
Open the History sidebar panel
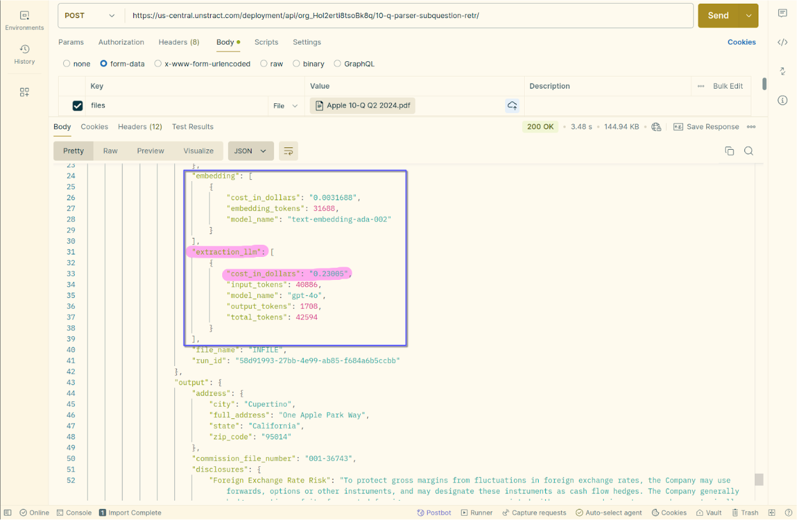point(24,54)
